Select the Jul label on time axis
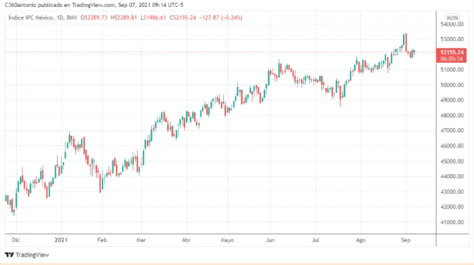 316,240
